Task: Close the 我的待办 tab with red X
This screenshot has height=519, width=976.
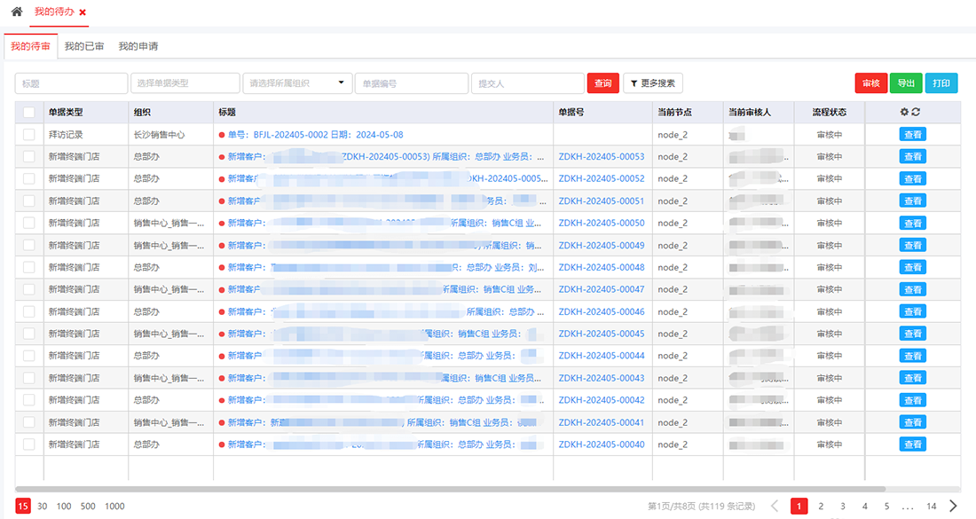Action: [83, 12]
